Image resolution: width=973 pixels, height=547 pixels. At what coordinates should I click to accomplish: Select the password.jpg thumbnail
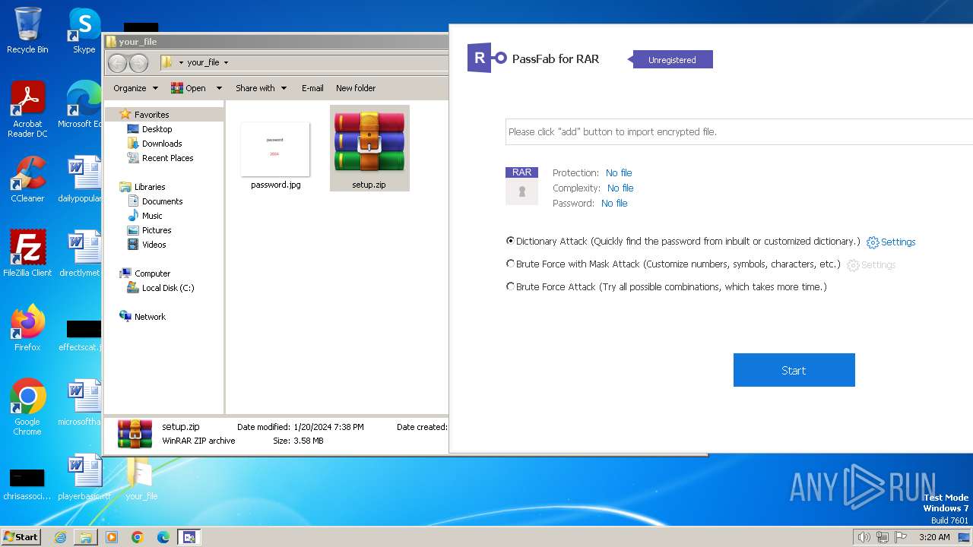[x=275, y=149]
